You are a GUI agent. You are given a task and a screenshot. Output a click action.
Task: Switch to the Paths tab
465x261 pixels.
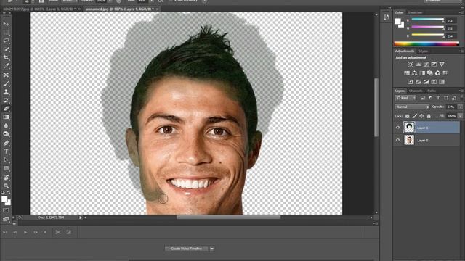432,91
